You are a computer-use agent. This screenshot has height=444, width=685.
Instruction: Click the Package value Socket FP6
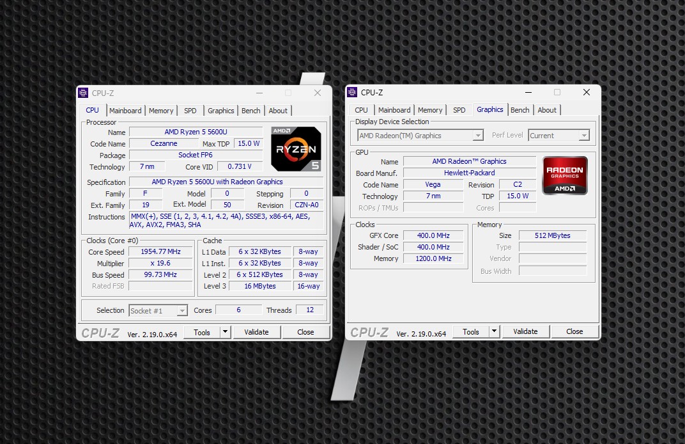tap(196, 155)
